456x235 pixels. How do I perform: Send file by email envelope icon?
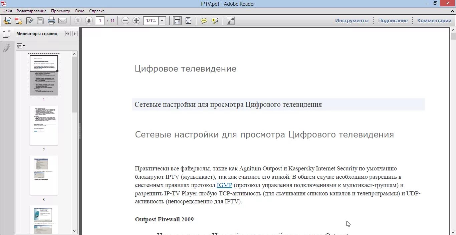tap(62, 21)
